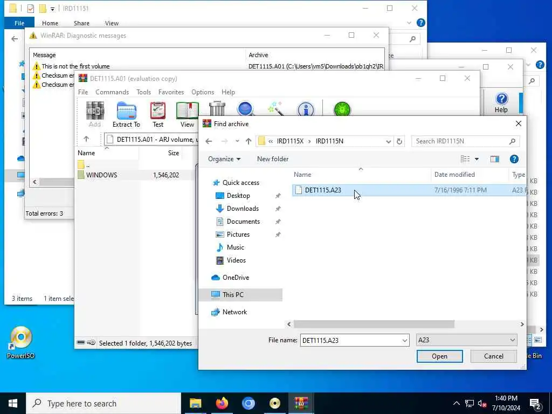
Task: Click horizontal scrollbar in Find archive file list
Action: pyautogui.click(x=374, y=324)
